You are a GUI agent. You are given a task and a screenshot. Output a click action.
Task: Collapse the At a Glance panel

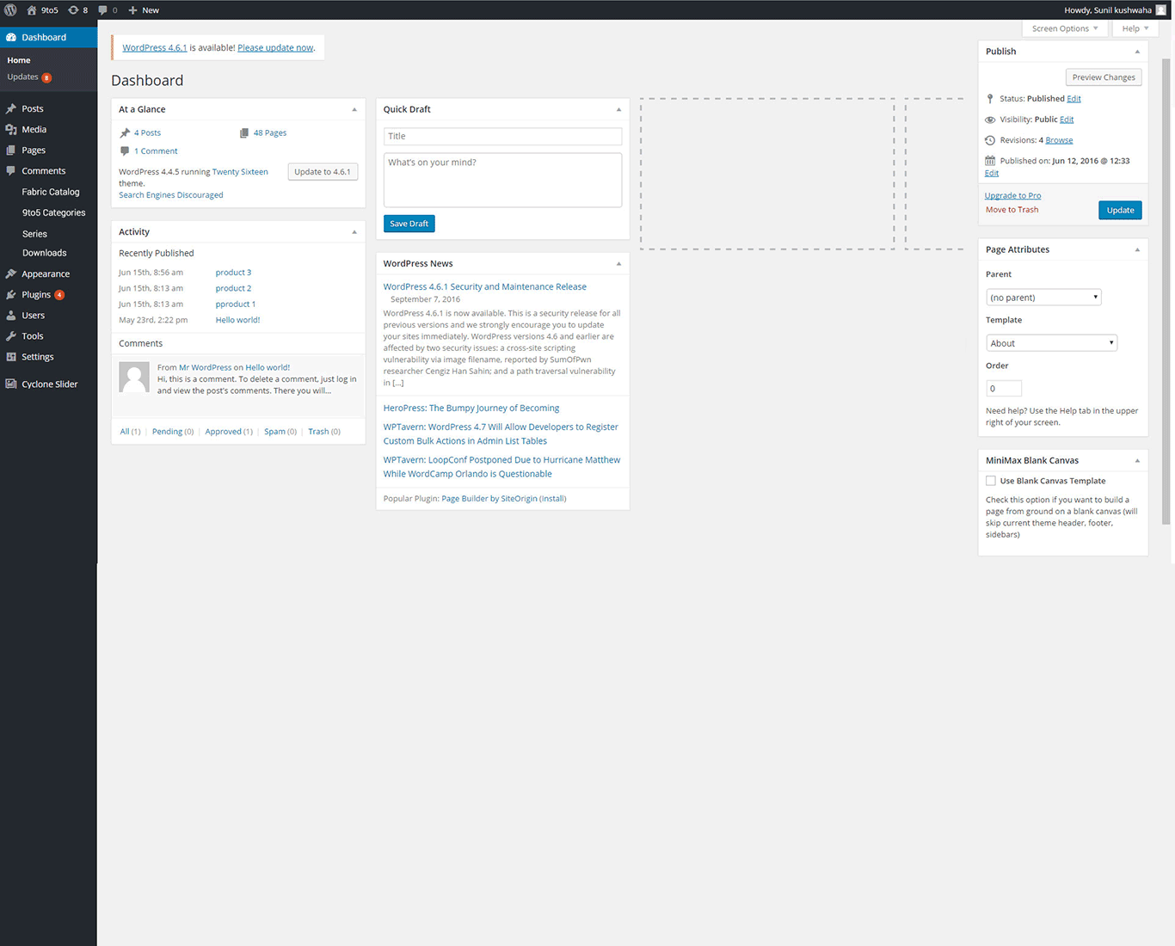[x=354, y=109]
